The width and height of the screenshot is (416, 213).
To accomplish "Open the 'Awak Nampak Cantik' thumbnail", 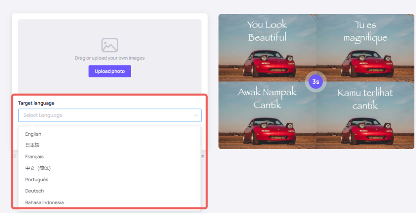I will coord(267,115).
